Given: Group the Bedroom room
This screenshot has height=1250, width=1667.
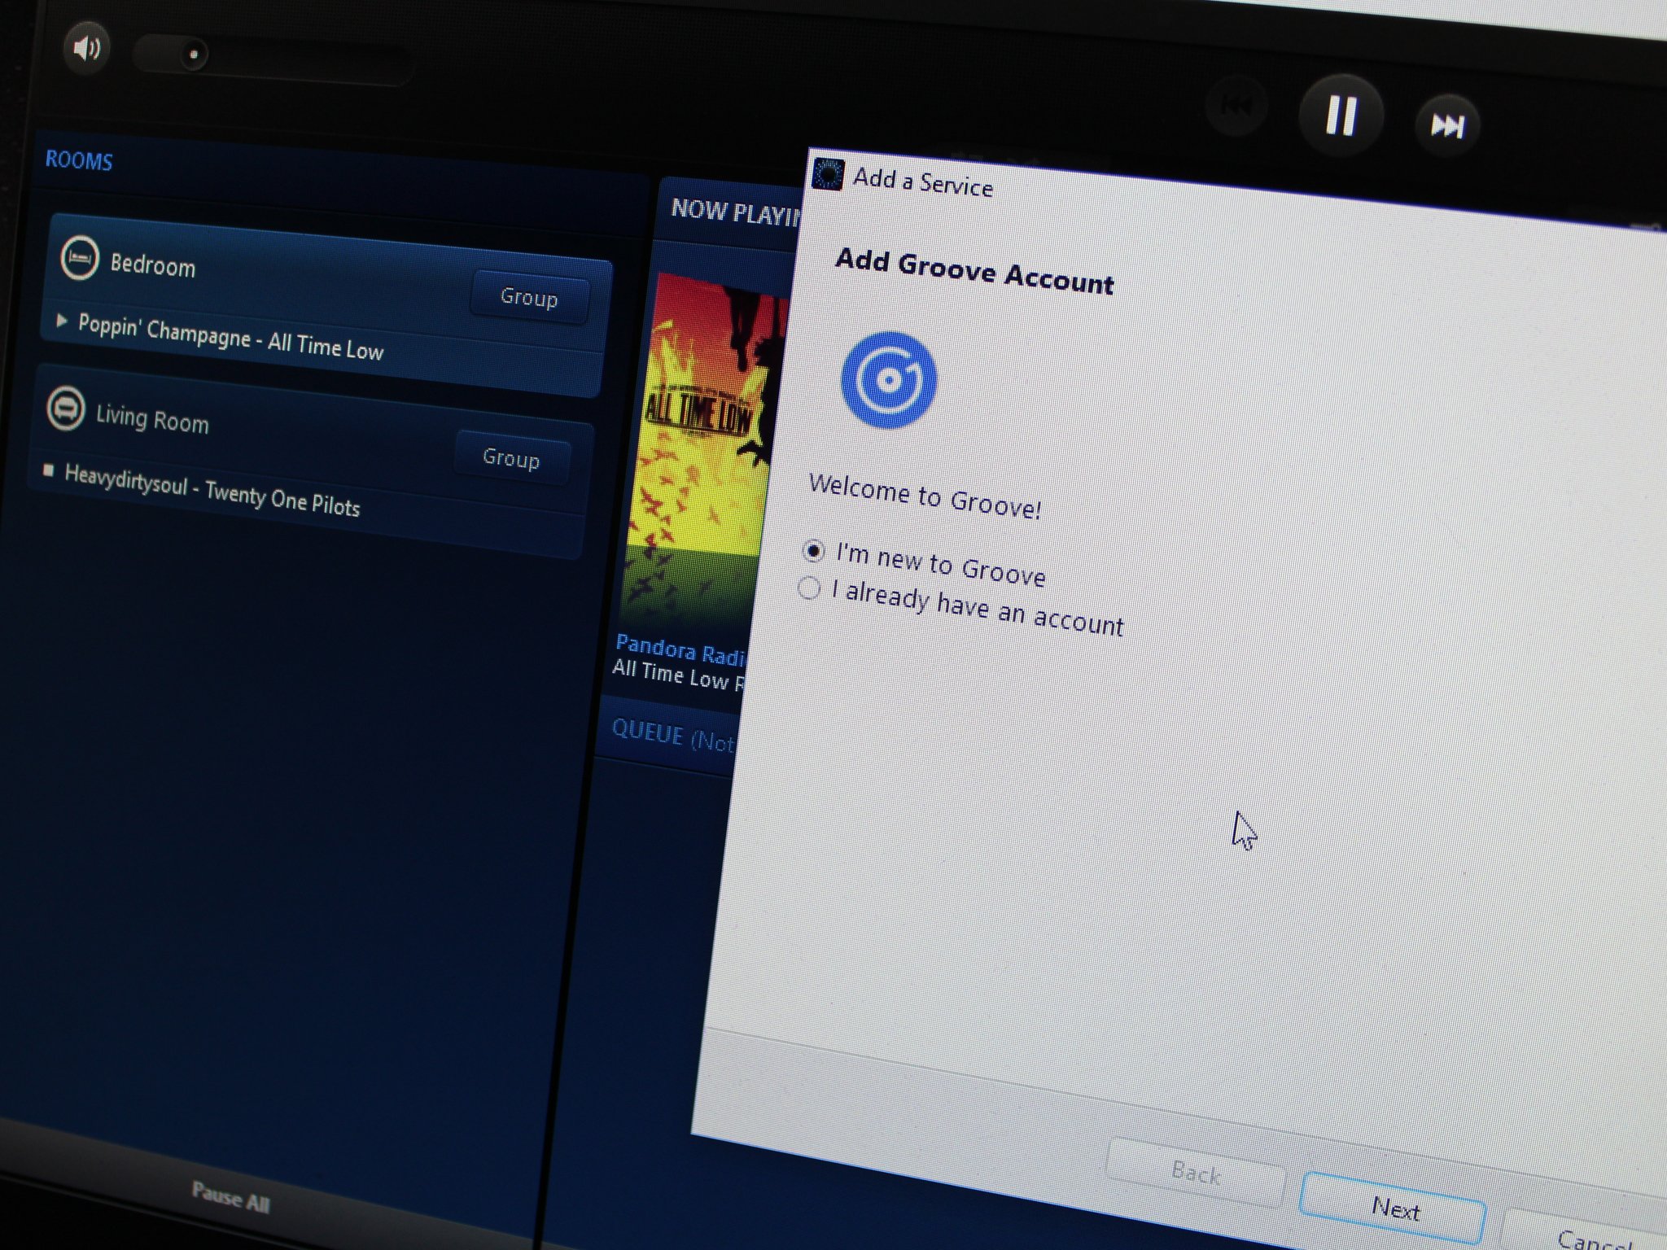Looking at the screenshot, I should coord(529,297).
